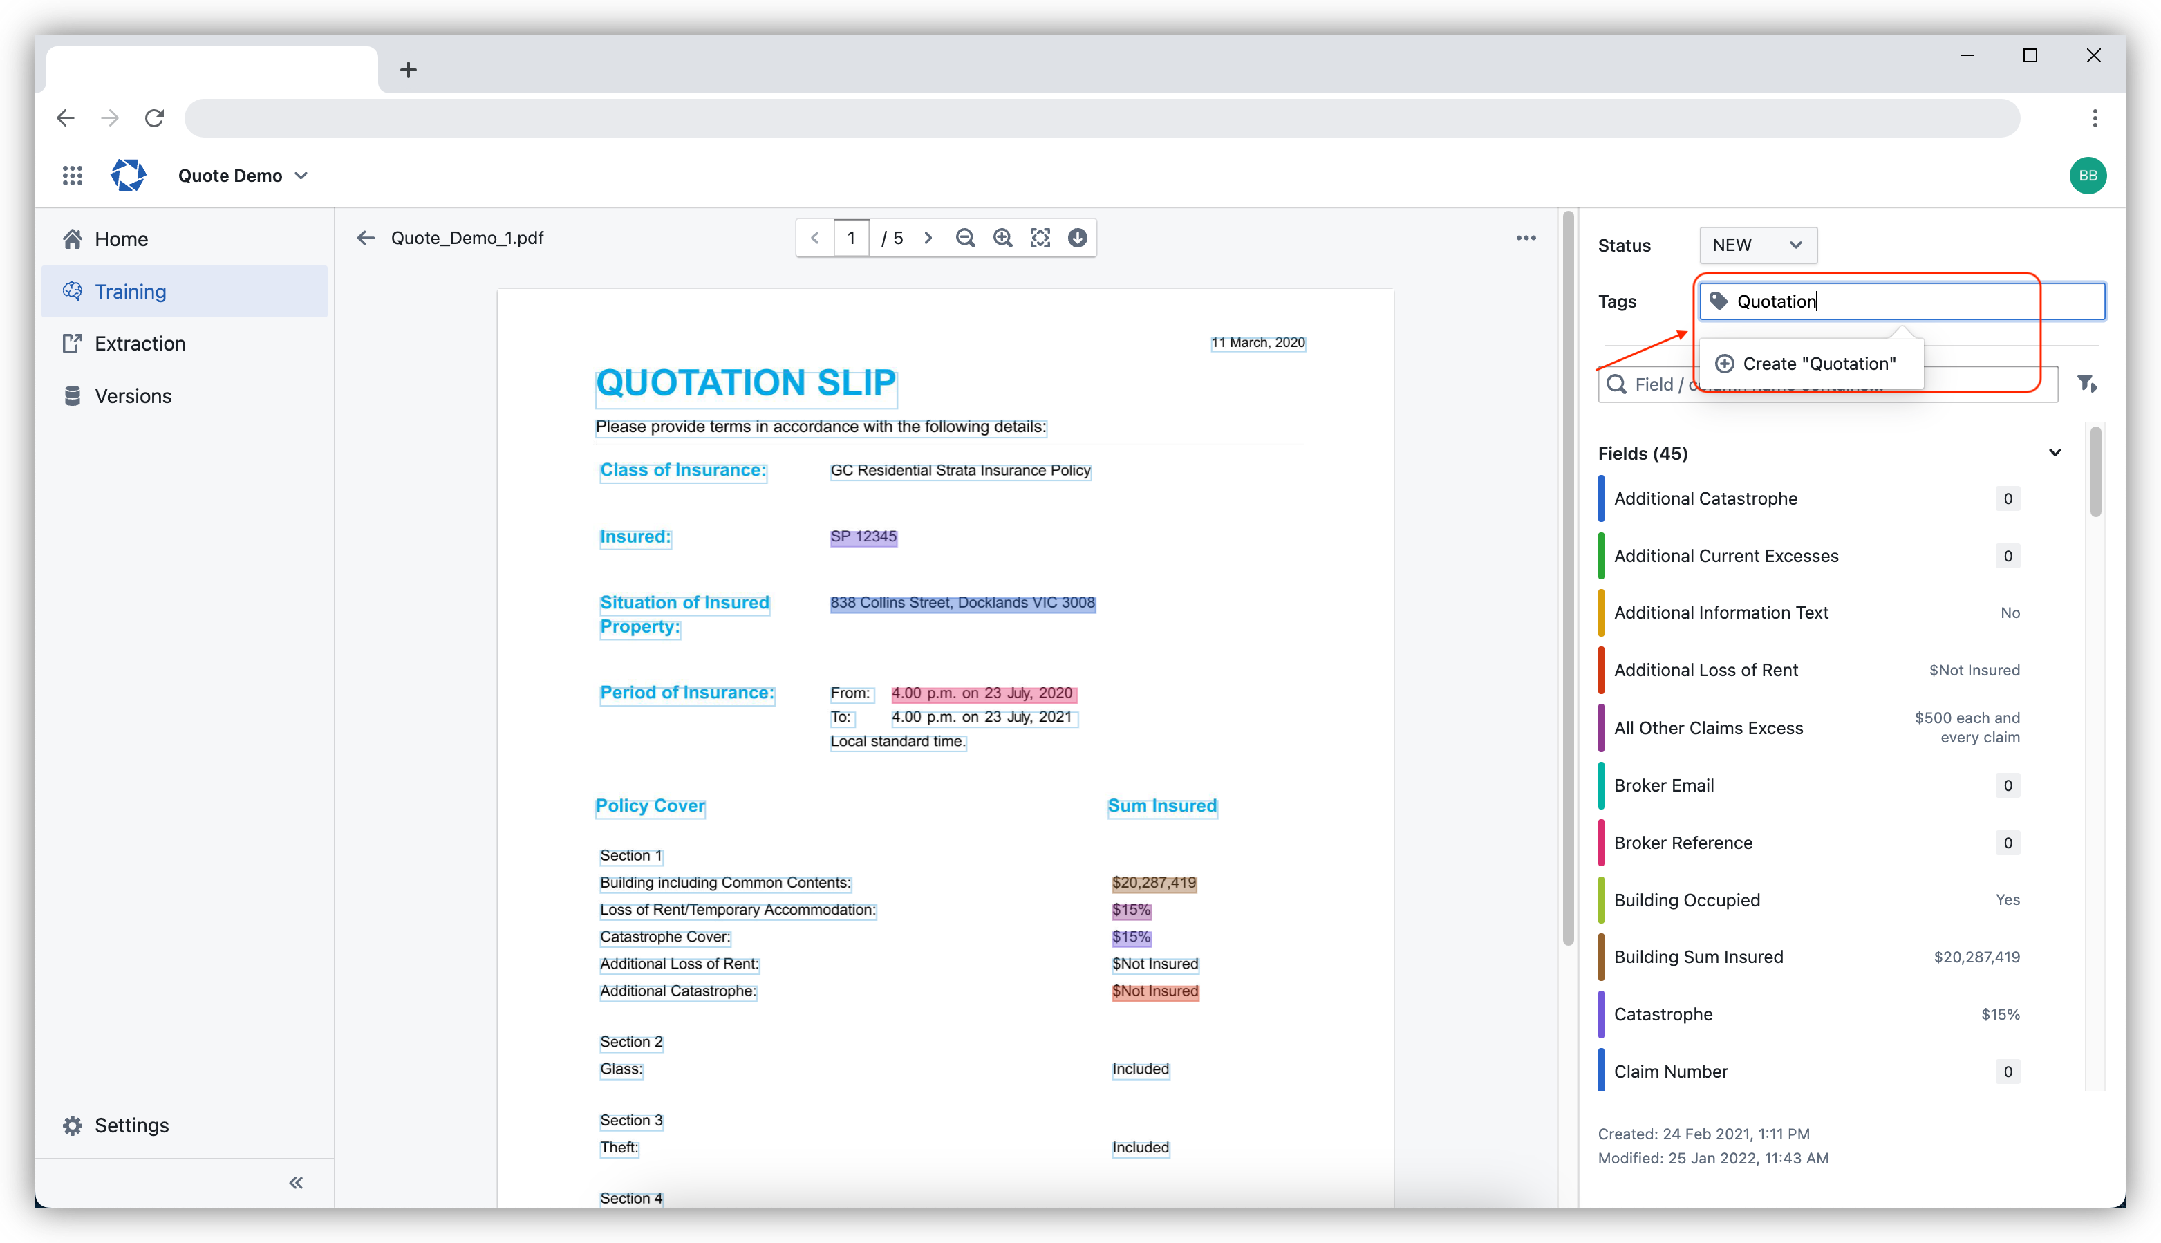2161x1243 pixels.
Task: Navigate to next page using arrow
Action: 926,238
